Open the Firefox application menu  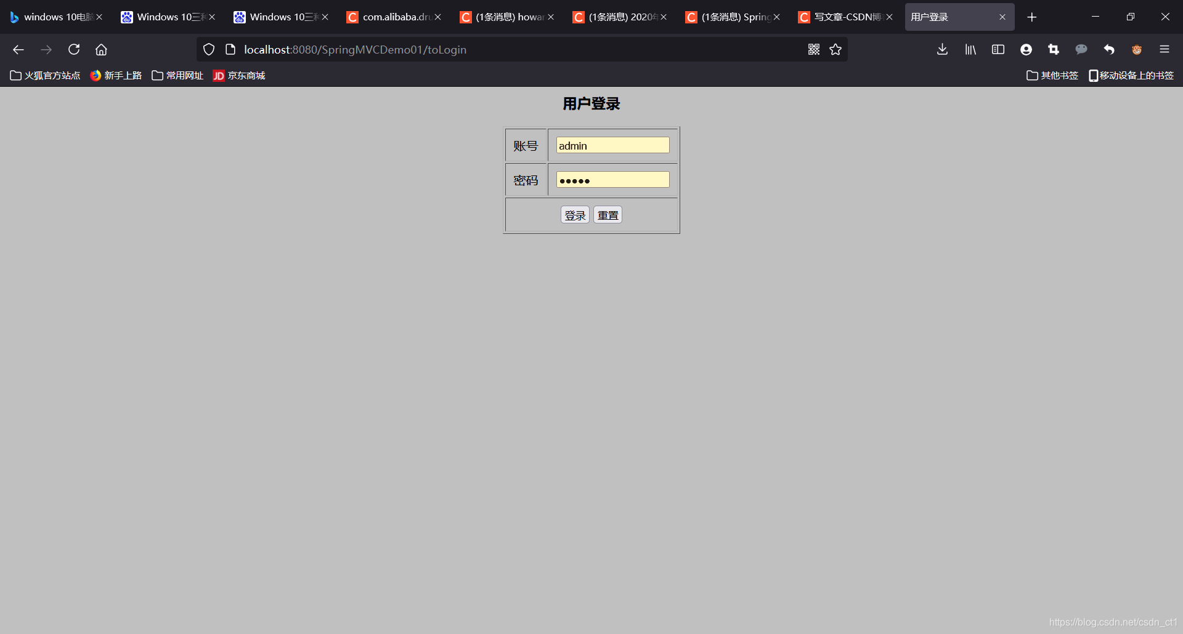tap(1166, 49)
